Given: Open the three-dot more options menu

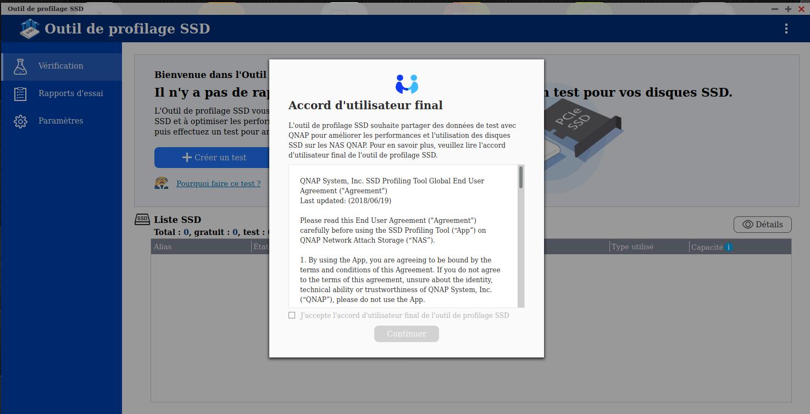Looking at the screenshot, I should 786,29.
